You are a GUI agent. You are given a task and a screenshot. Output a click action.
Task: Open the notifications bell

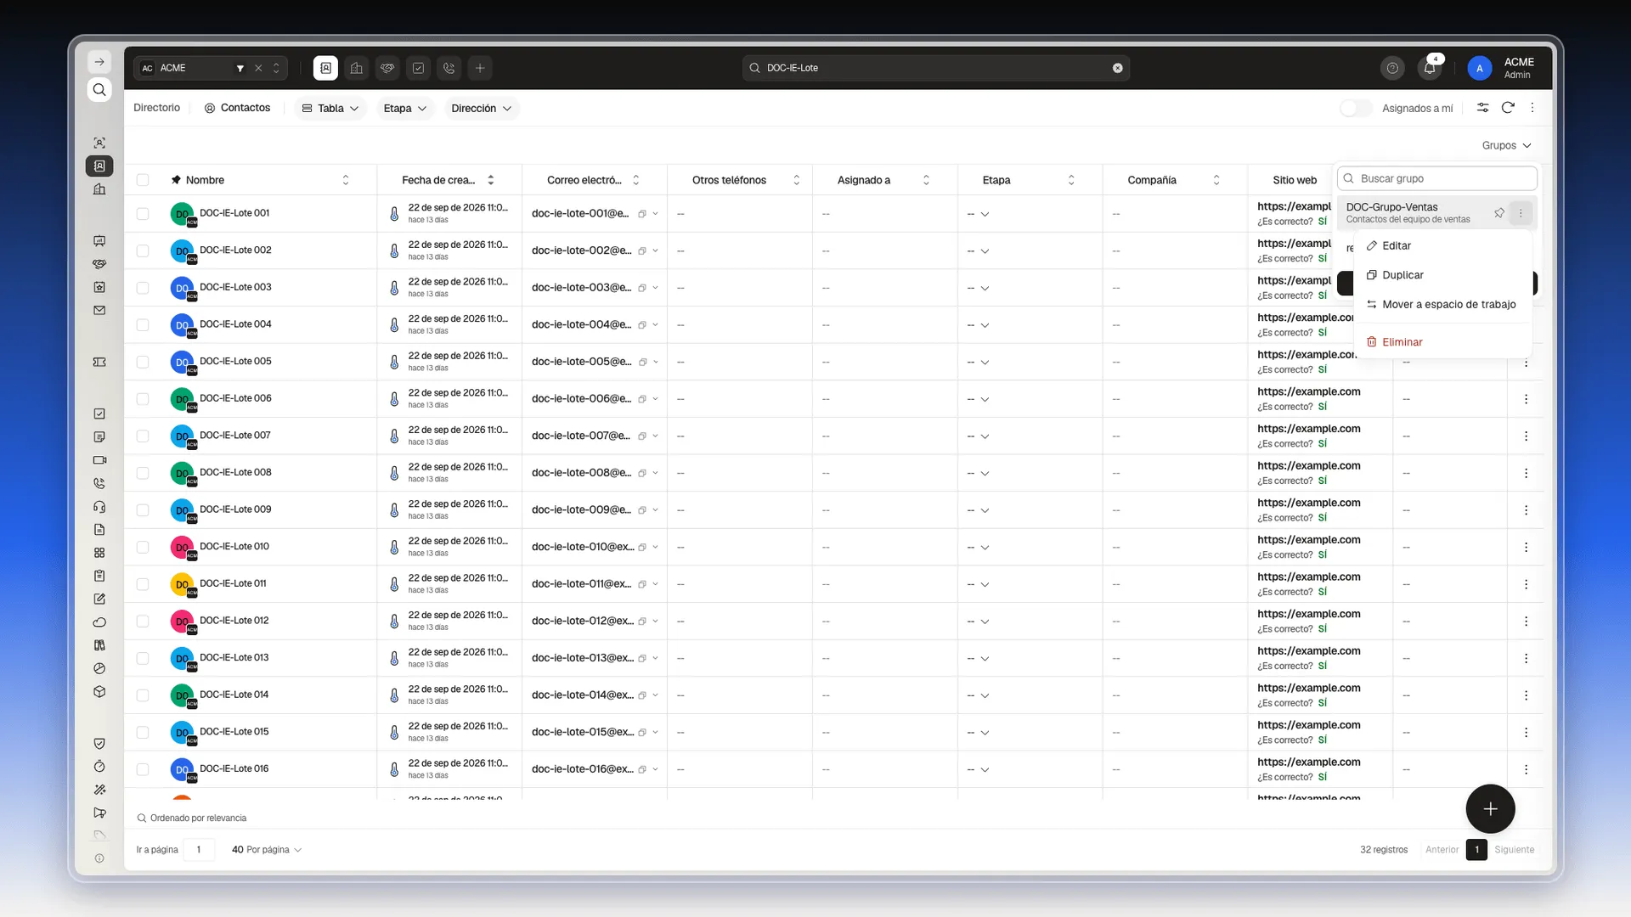[x=1431, y=68]
